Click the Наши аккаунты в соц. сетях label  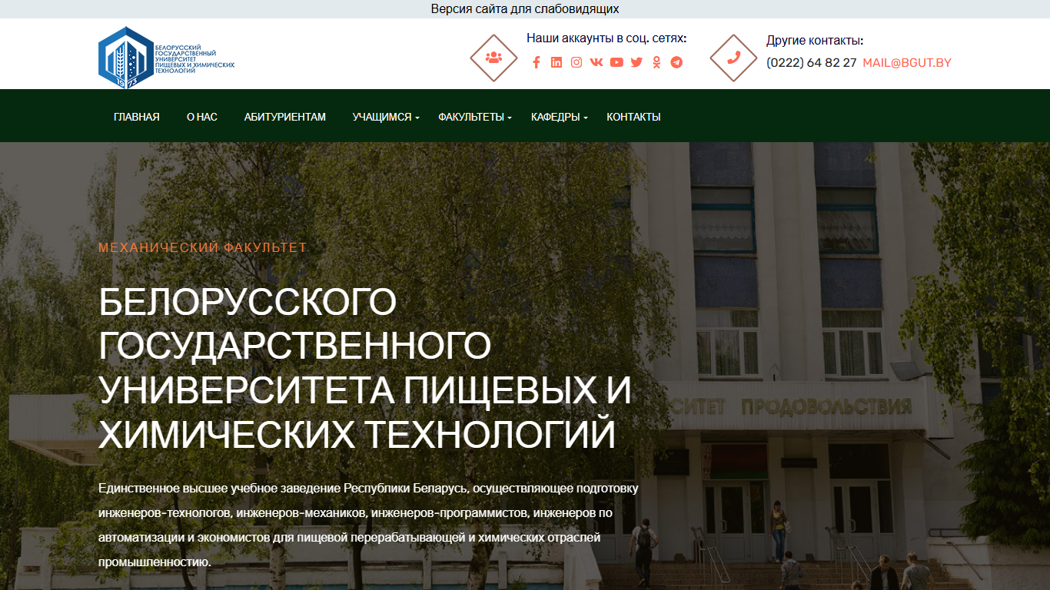tap(606, 38)
